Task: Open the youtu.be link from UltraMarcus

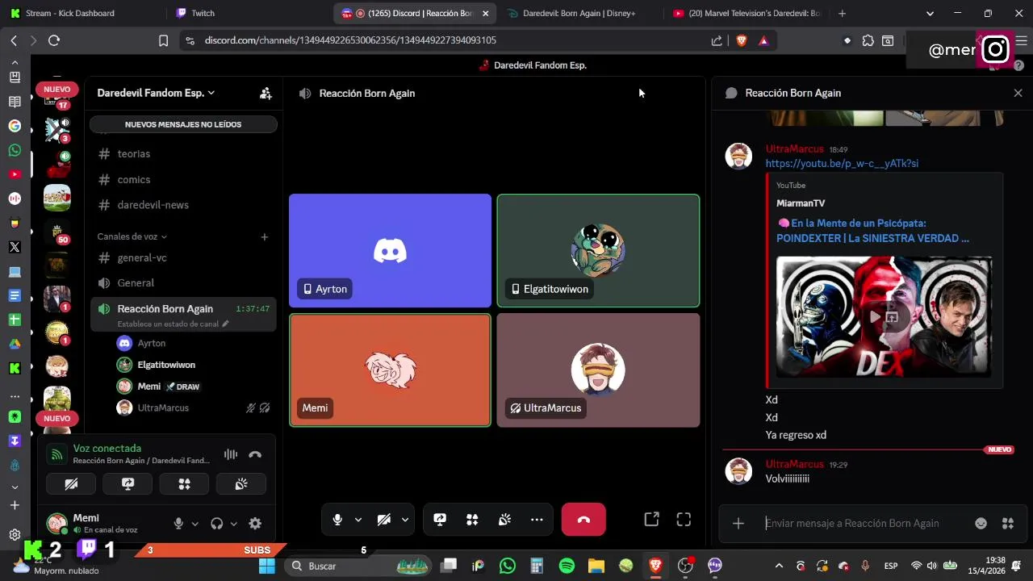Action: [842, 163]
